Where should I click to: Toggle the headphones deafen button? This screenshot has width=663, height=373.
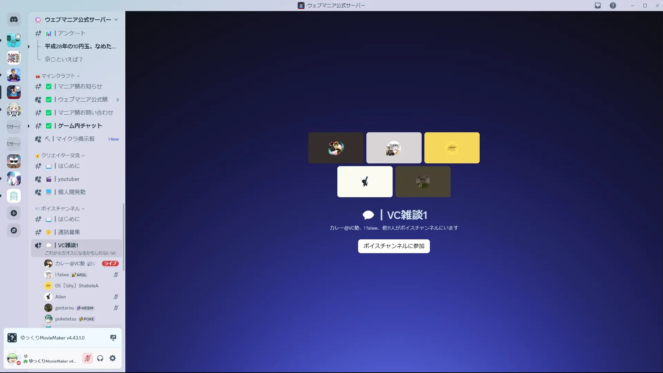click(x=100, y=358)
